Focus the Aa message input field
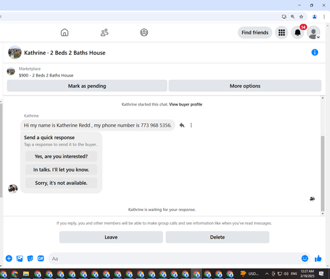This screenshot has height=279, width=330. pyautogui.click(x=174, y=259)
